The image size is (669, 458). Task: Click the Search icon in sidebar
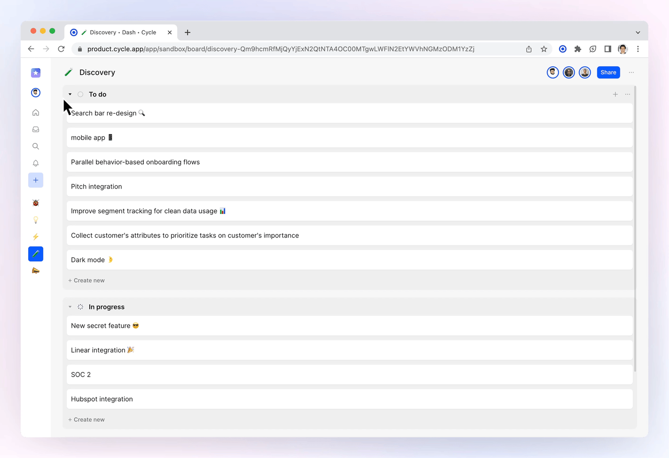36,146
